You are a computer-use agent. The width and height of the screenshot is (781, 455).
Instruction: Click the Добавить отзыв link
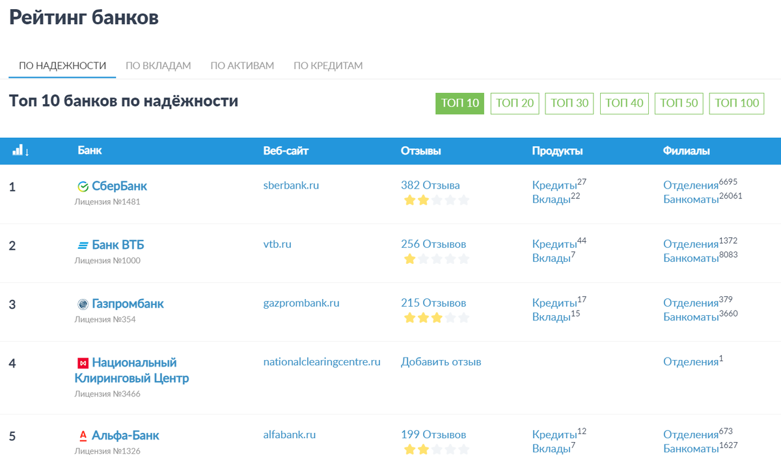coord(441,362)
